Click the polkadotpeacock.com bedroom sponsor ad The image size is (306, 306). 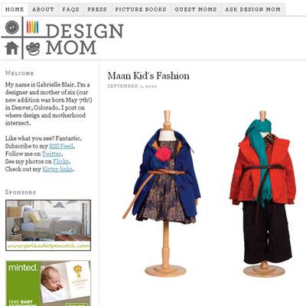click(x=48, y=225)
